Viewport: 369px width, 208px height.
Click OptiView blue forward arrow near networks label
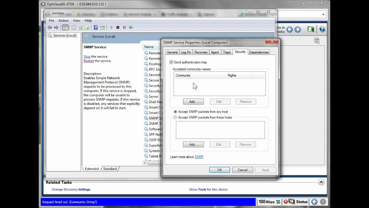point(298,29)
